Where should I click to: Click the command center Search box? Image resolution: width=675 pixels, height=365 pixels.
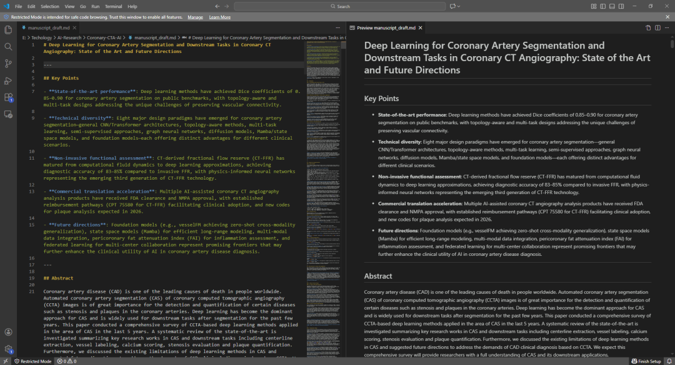339,6
